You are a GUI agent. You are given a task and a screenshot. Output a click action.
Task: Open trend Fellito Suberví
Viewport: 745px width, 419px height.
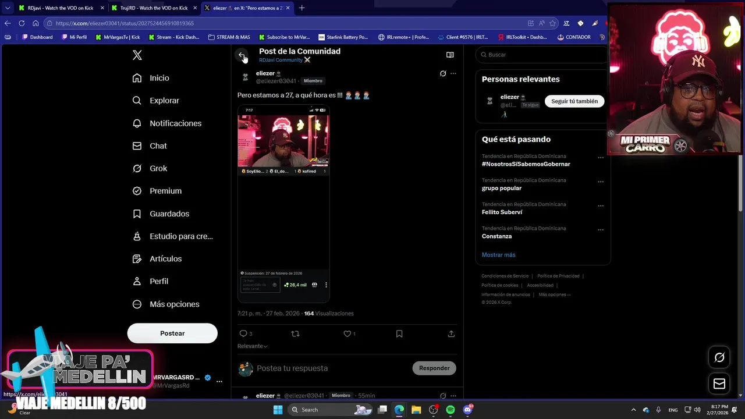(502, 212)
